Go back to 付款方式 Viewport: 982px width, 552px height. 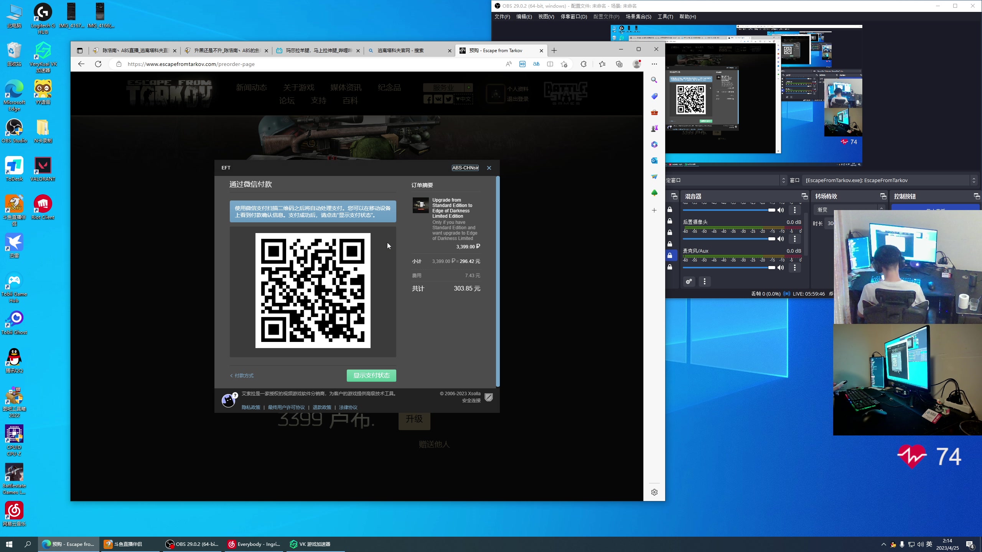242,376
